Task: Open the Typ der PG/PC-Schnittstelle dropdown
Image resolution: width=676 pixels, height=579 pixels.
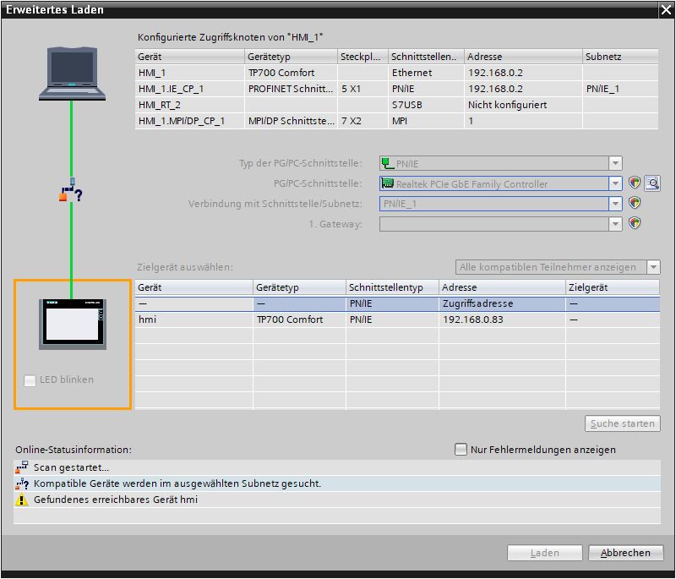Action: [x=615, y=163]
